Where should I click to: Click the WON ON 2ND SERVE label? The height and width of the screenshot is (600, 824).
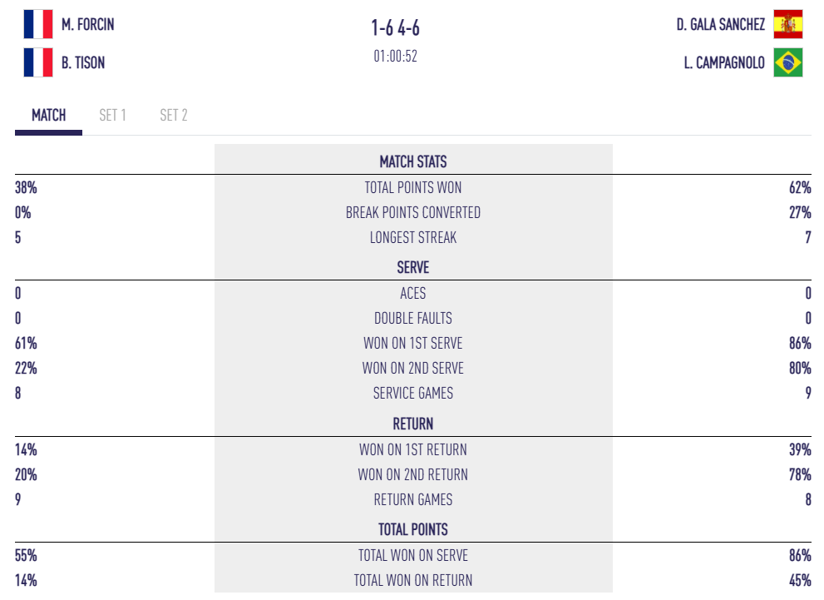pyautogui.click(x=412, y=369)
